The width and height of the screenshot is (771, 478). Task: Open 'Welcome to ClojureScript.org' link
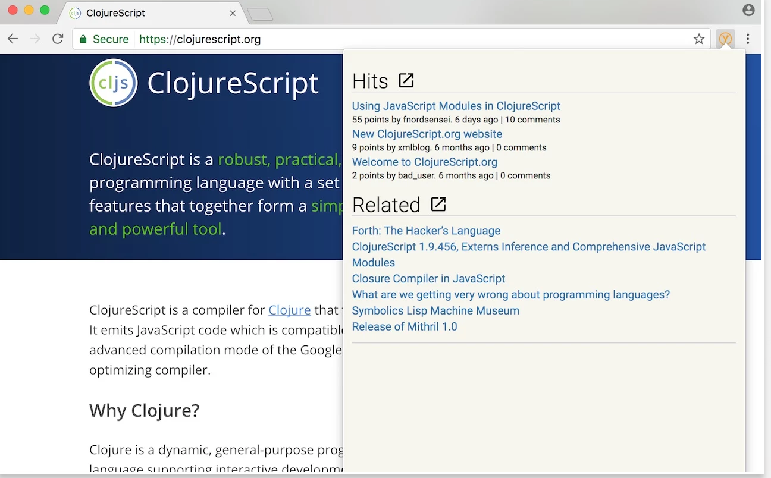point(425,162)
